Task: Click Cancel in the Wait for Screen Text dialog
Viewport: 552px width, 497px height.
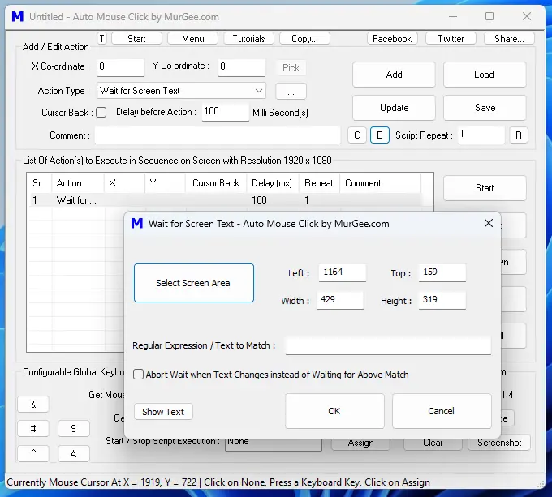Action: [442, 411]
